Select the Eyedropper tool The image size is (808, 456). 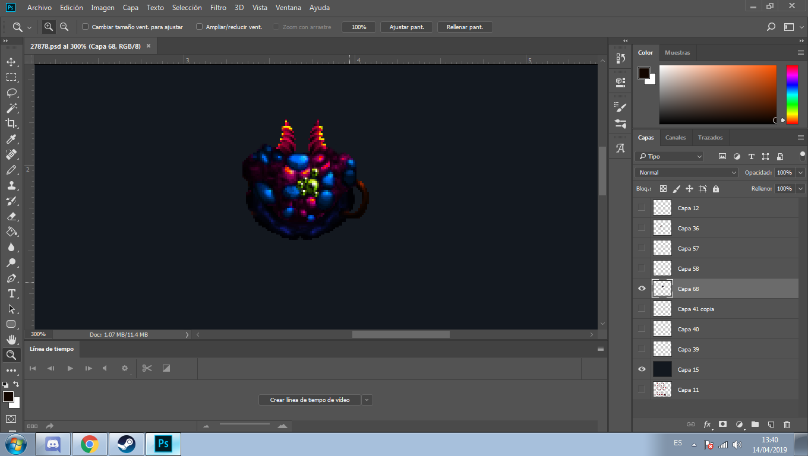11,139
